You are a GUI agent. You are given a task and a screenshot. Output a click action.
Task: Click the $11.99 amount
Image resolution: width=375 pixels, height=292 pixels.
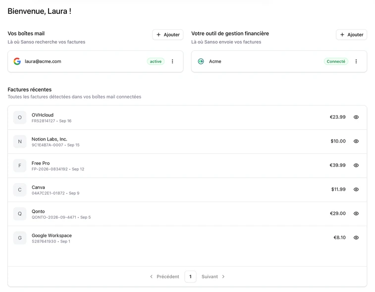click(338, 190)
